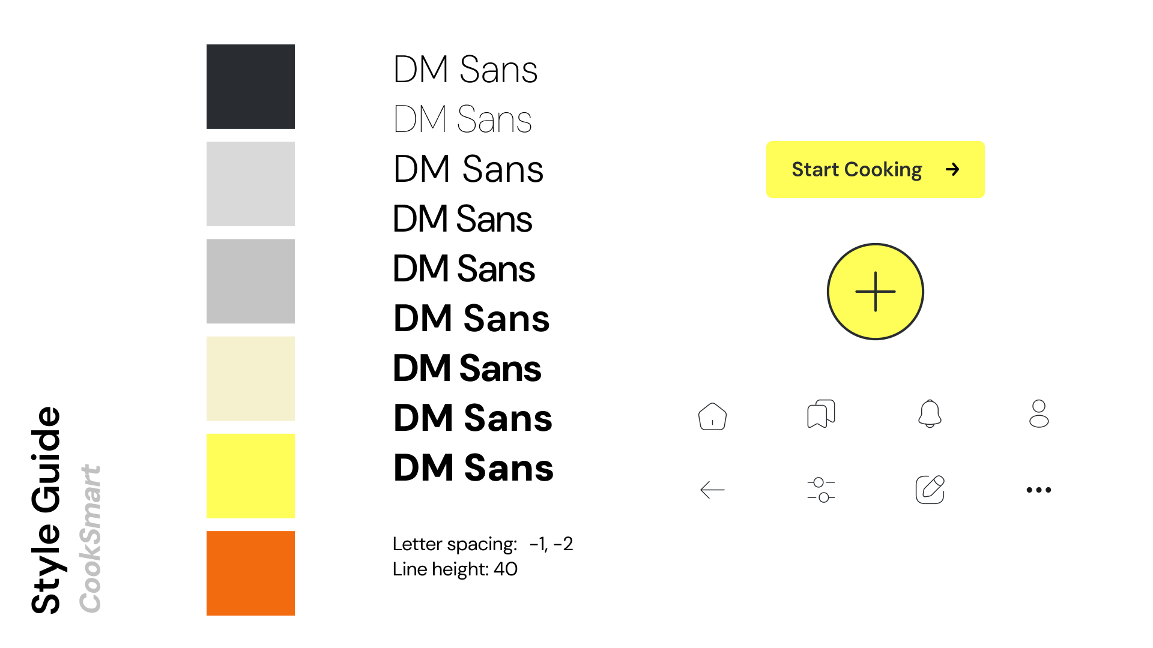Select the CookSmart italic subtitle

(x=91, y=538)
